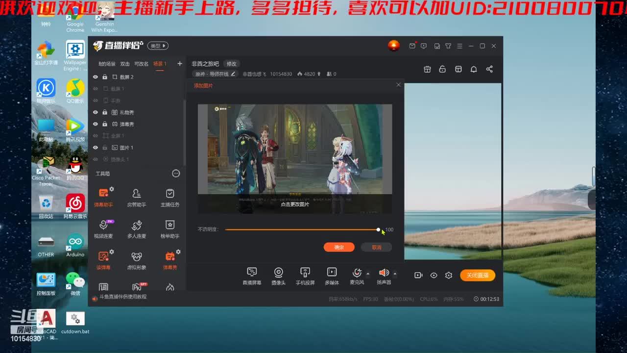Open the live settings gear
The width and height of the screenshot is (627, 353).
449,276
